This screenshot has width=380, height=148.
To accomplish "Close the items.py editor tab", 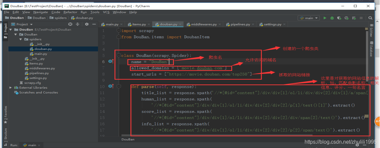I will click(149, 25).
